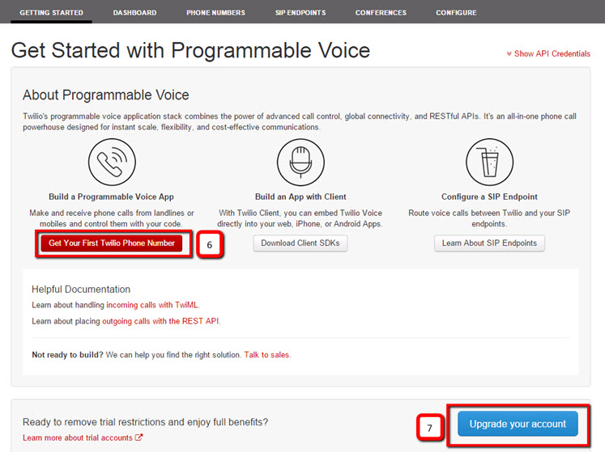
Task: Click the Helpful Documentation heading
Action: [x=81, y=289]
